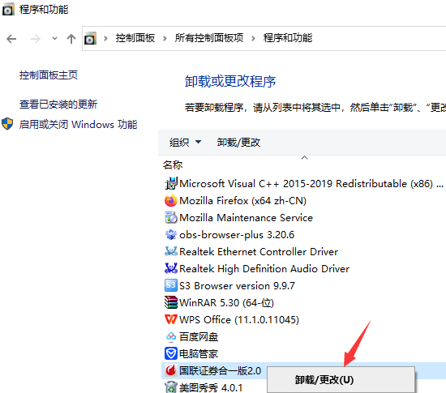
Task: Select the 百度网盘 entry text
Action: click(x=199, y=337)
